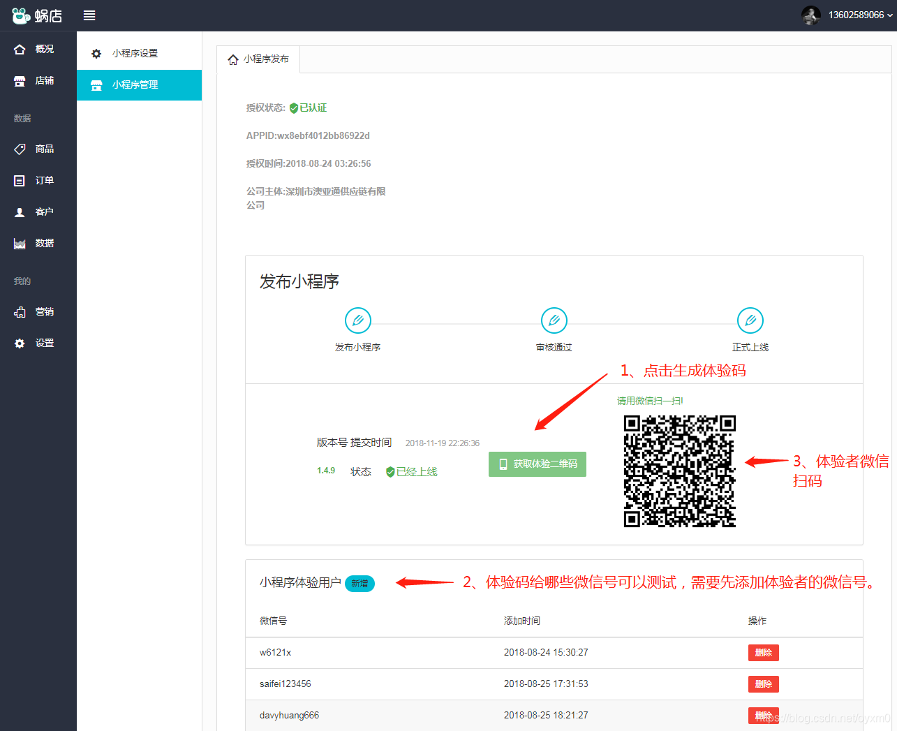Open 设置 in the left sidebar

coord(38,343)
